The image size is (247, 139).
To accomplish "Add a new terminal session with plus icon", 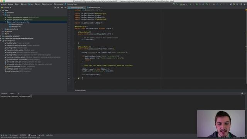I will pyautogui.click(x=19, y=93).
